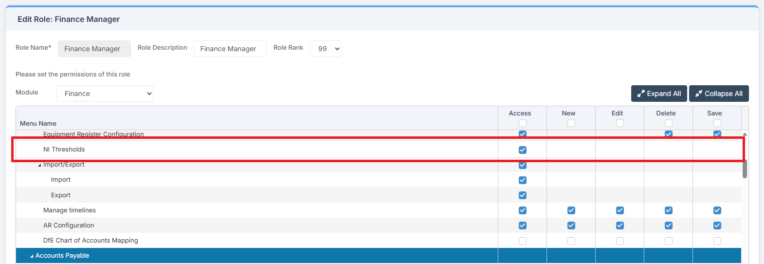764x264 pixels.
Task: Click the Expand All button
Action: [x=659, y=94]
